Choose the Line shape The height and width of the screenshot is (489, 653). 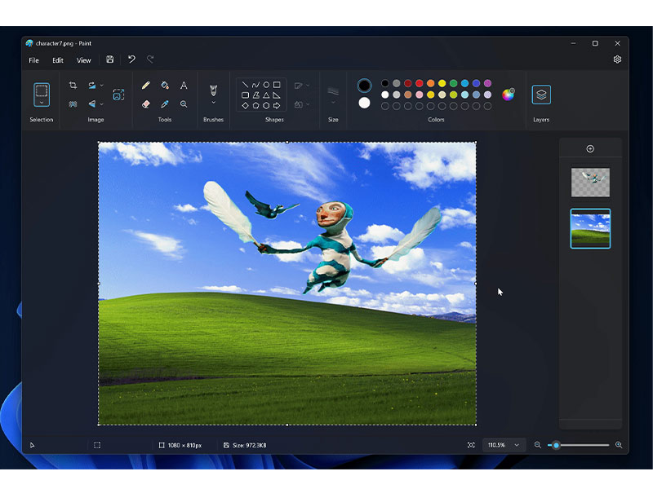point(246,85)
